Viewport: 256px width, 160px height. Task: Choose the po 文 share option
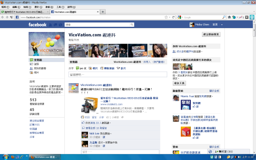tap(81, 68)
